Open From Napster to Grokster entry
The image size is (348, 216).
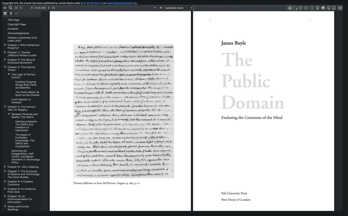pyautogui.click(x=21, y=101)
